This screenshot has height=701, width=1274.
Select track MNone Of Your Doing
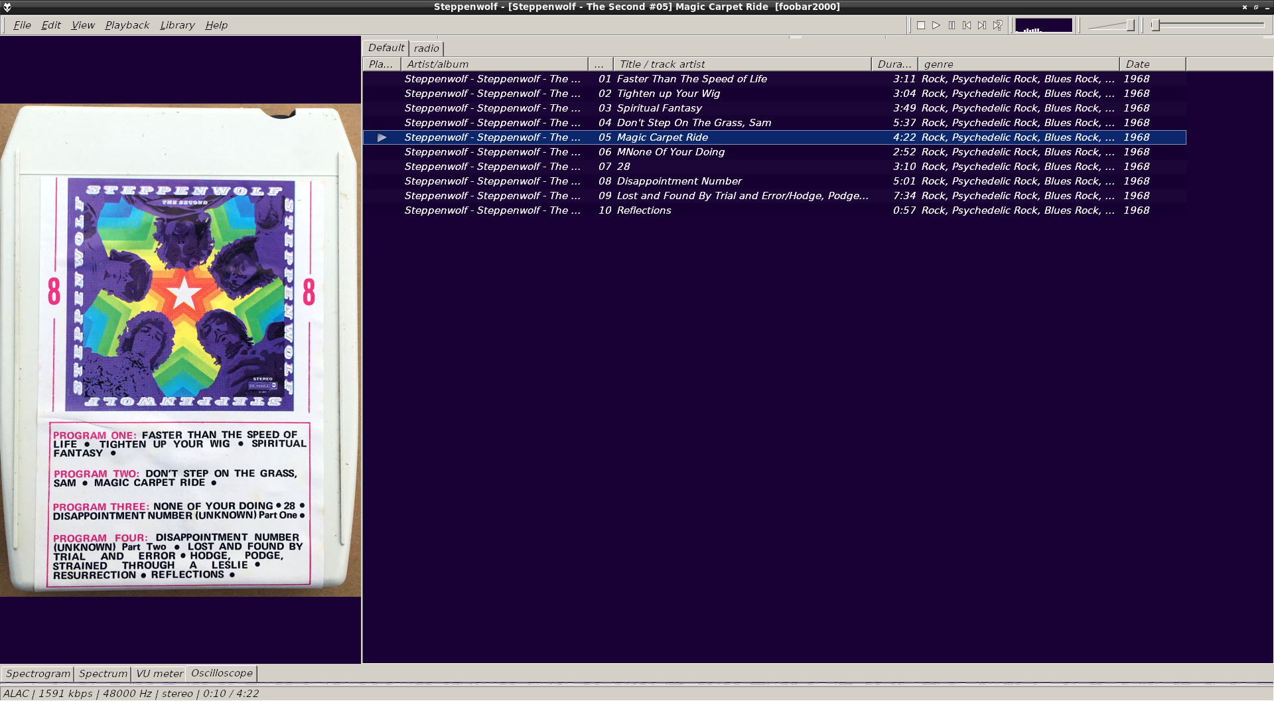[x=774, y=152]
